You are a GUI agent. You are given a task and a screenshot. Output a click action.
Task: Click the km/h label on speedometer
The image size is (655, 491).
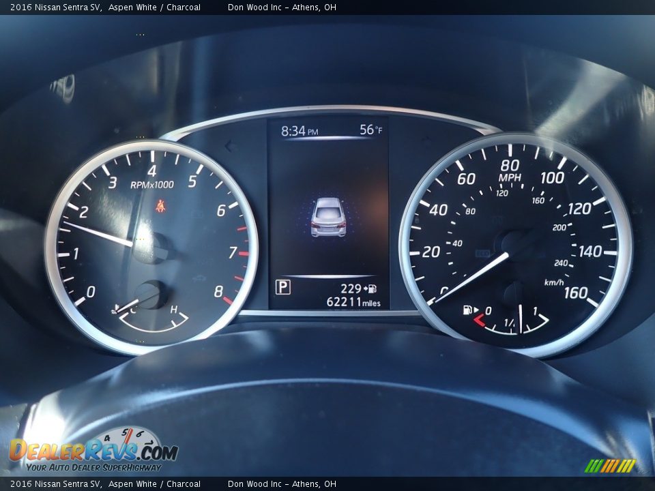coord(554,282)
